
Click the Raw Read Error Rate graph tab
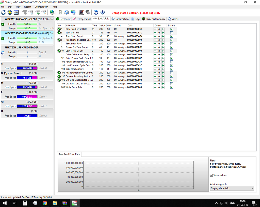tap(69, 154)
